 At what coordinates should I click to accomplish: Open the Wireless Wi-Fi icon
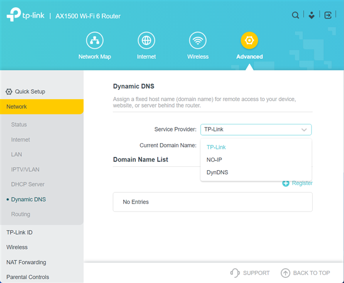point(197,40)
